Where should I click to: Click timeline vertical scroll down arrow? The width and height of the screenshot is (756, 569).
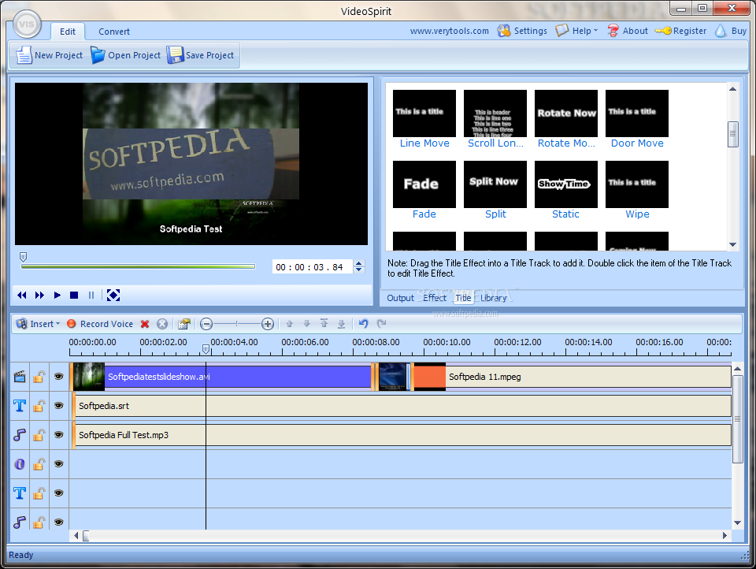737,523
